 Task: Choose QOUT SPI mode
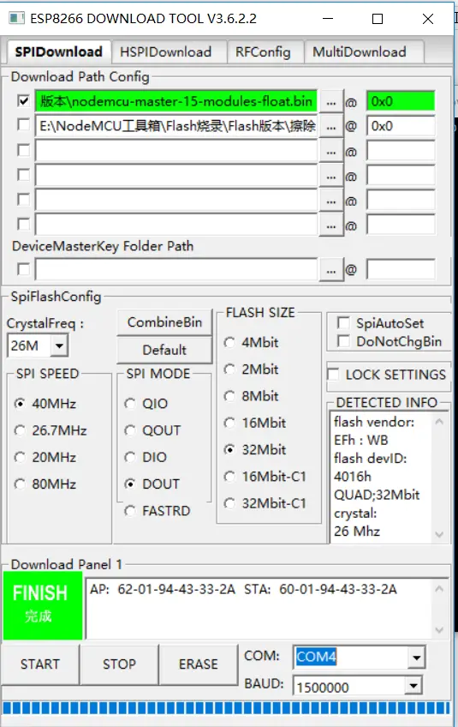(x=130, y=430)
